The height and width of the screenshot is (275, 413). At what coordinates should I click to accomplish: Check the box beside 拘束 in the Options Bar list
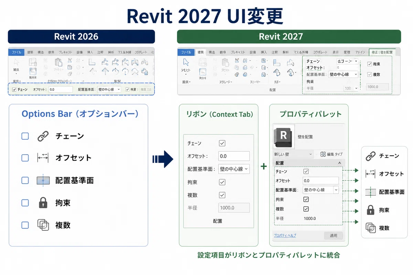[25, 202]
